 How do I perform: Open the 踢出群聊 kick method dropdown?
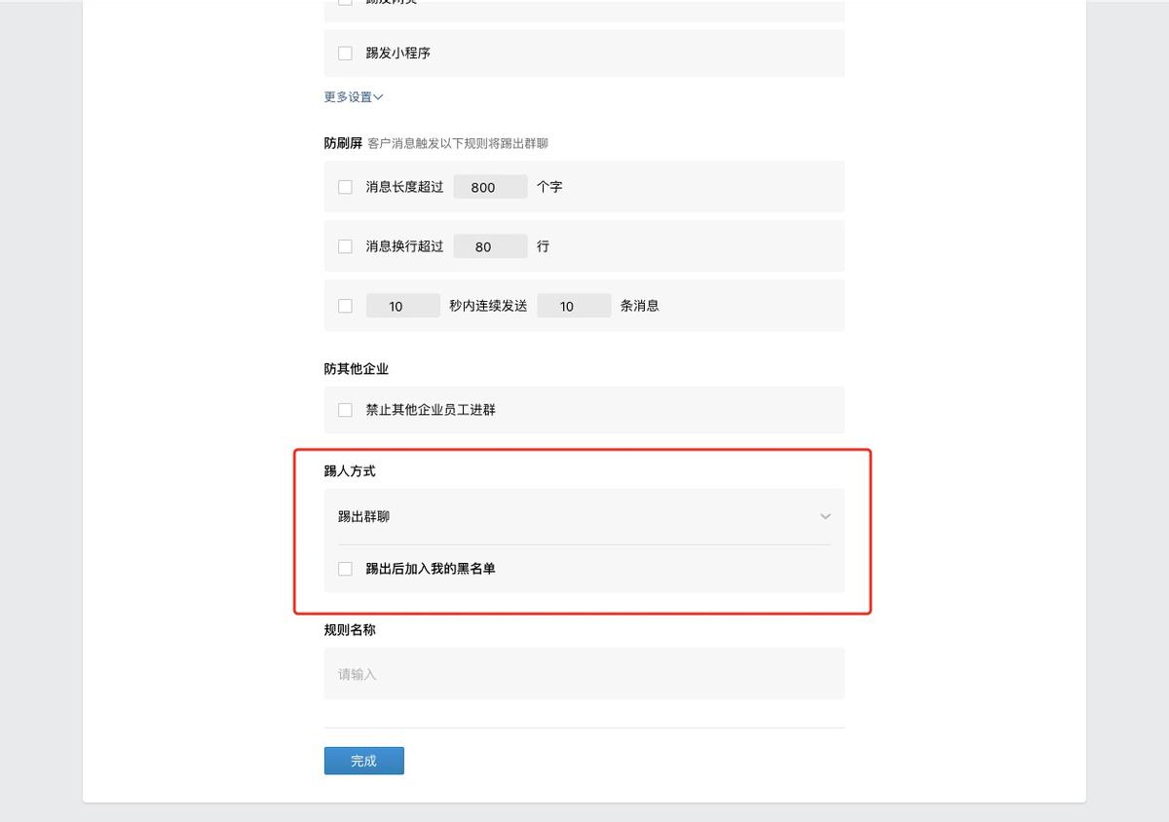(584, 516)
